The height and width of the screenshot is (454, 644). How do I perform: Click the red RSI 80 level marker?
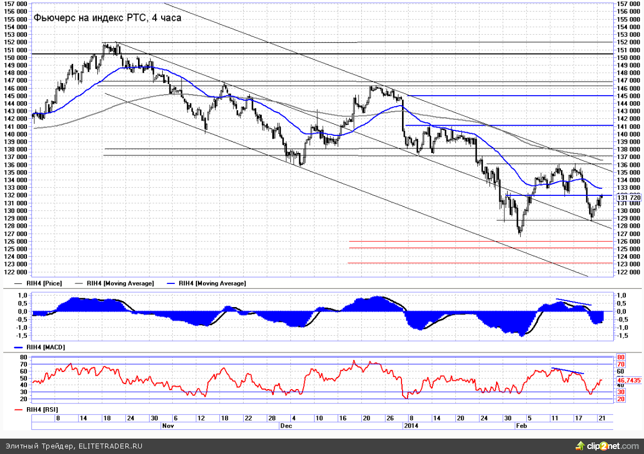click(x=621, y=357)
